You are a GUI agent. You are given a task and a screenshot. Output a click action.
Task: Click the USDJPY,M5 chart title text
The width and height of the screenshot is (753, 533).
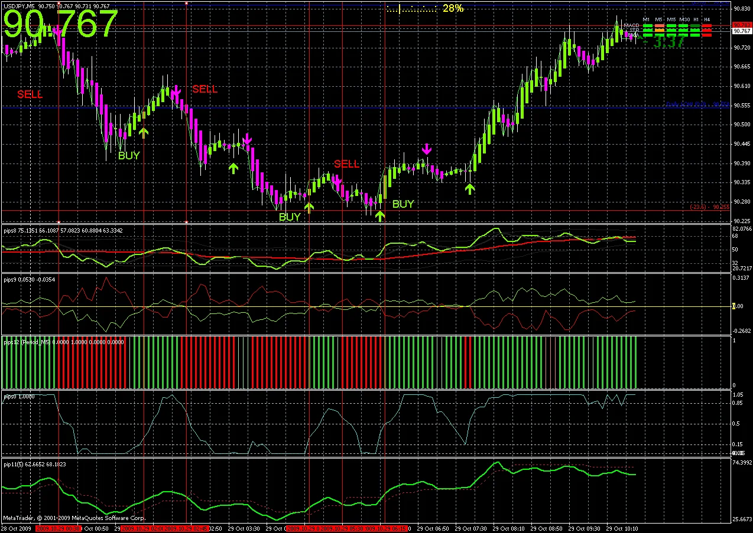pos(19,5)
